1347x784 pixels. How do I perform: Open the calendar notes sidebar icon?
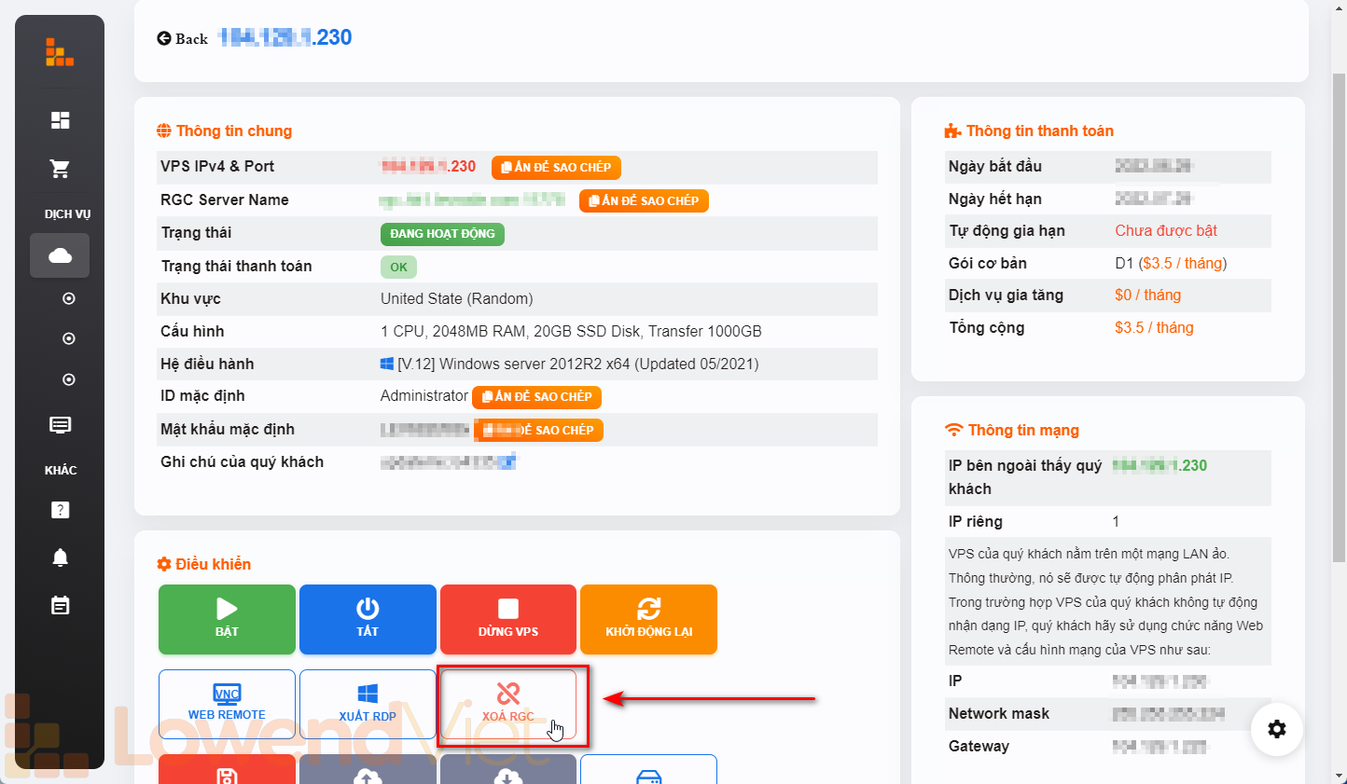[60, 606]
